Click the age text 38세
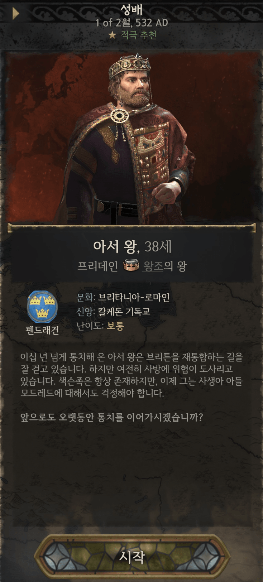263x582 pixels. [x=158, y=246]
